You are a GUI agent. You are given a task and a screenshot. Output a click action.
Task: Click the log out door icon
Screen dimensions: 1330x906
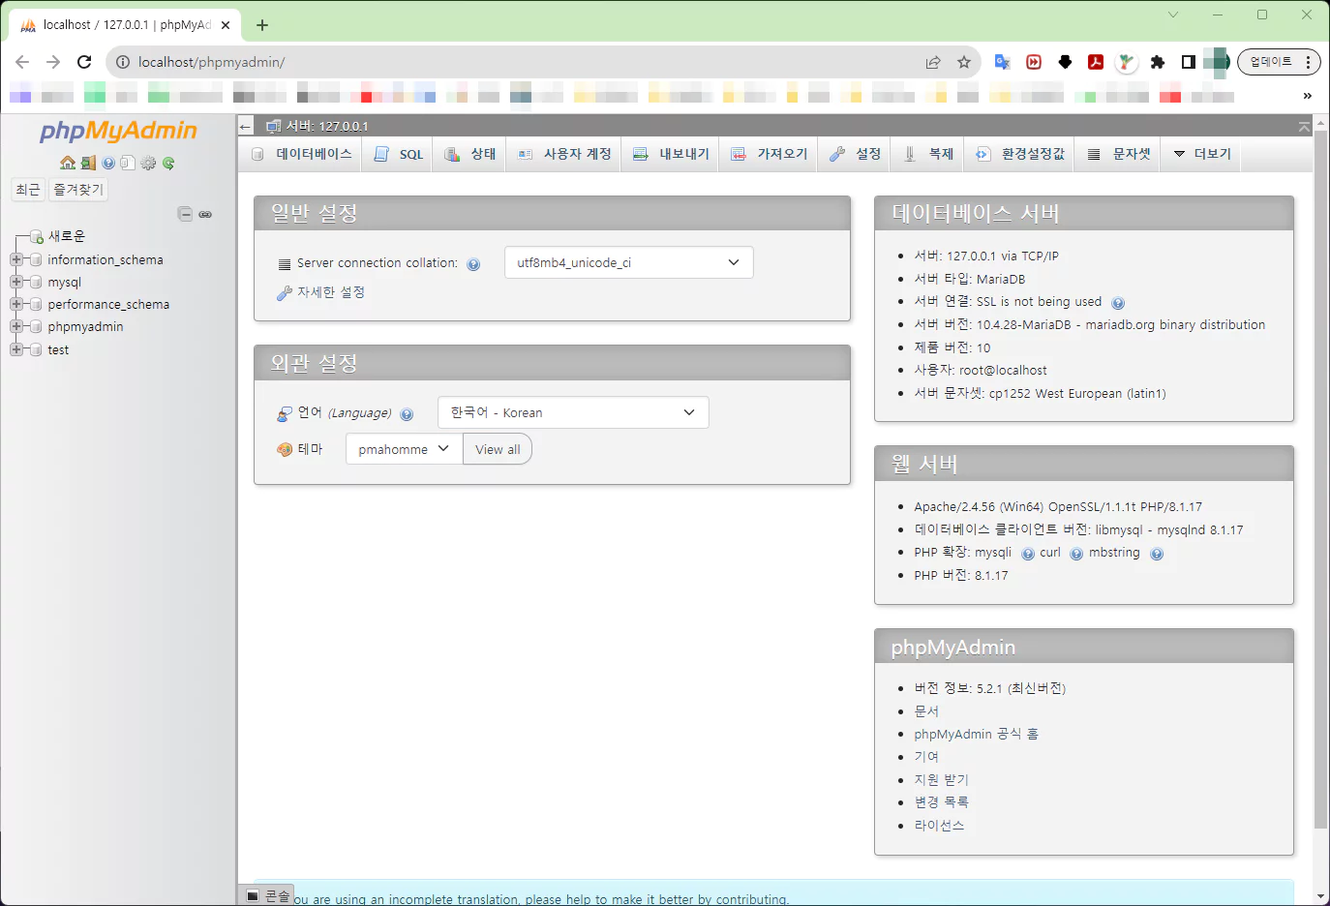pos(88,163)
